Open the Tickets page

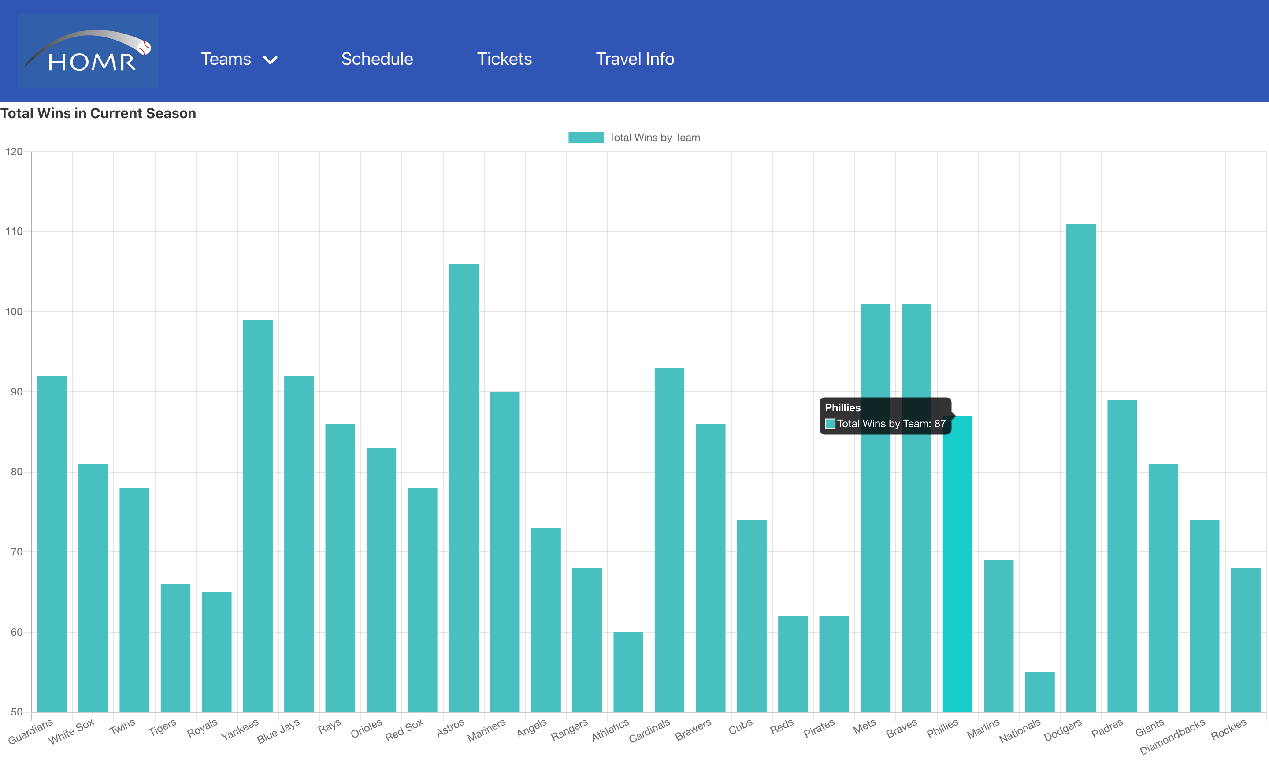[x=504, y=59]
